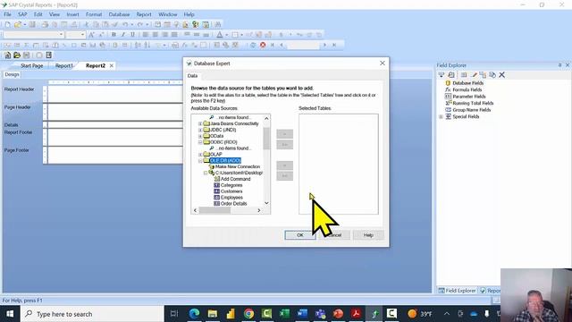The height and width of the screenshot is (322, 572).
Task: Open Google Chrome from the taskbar
Action: click(x=248, y=314)
